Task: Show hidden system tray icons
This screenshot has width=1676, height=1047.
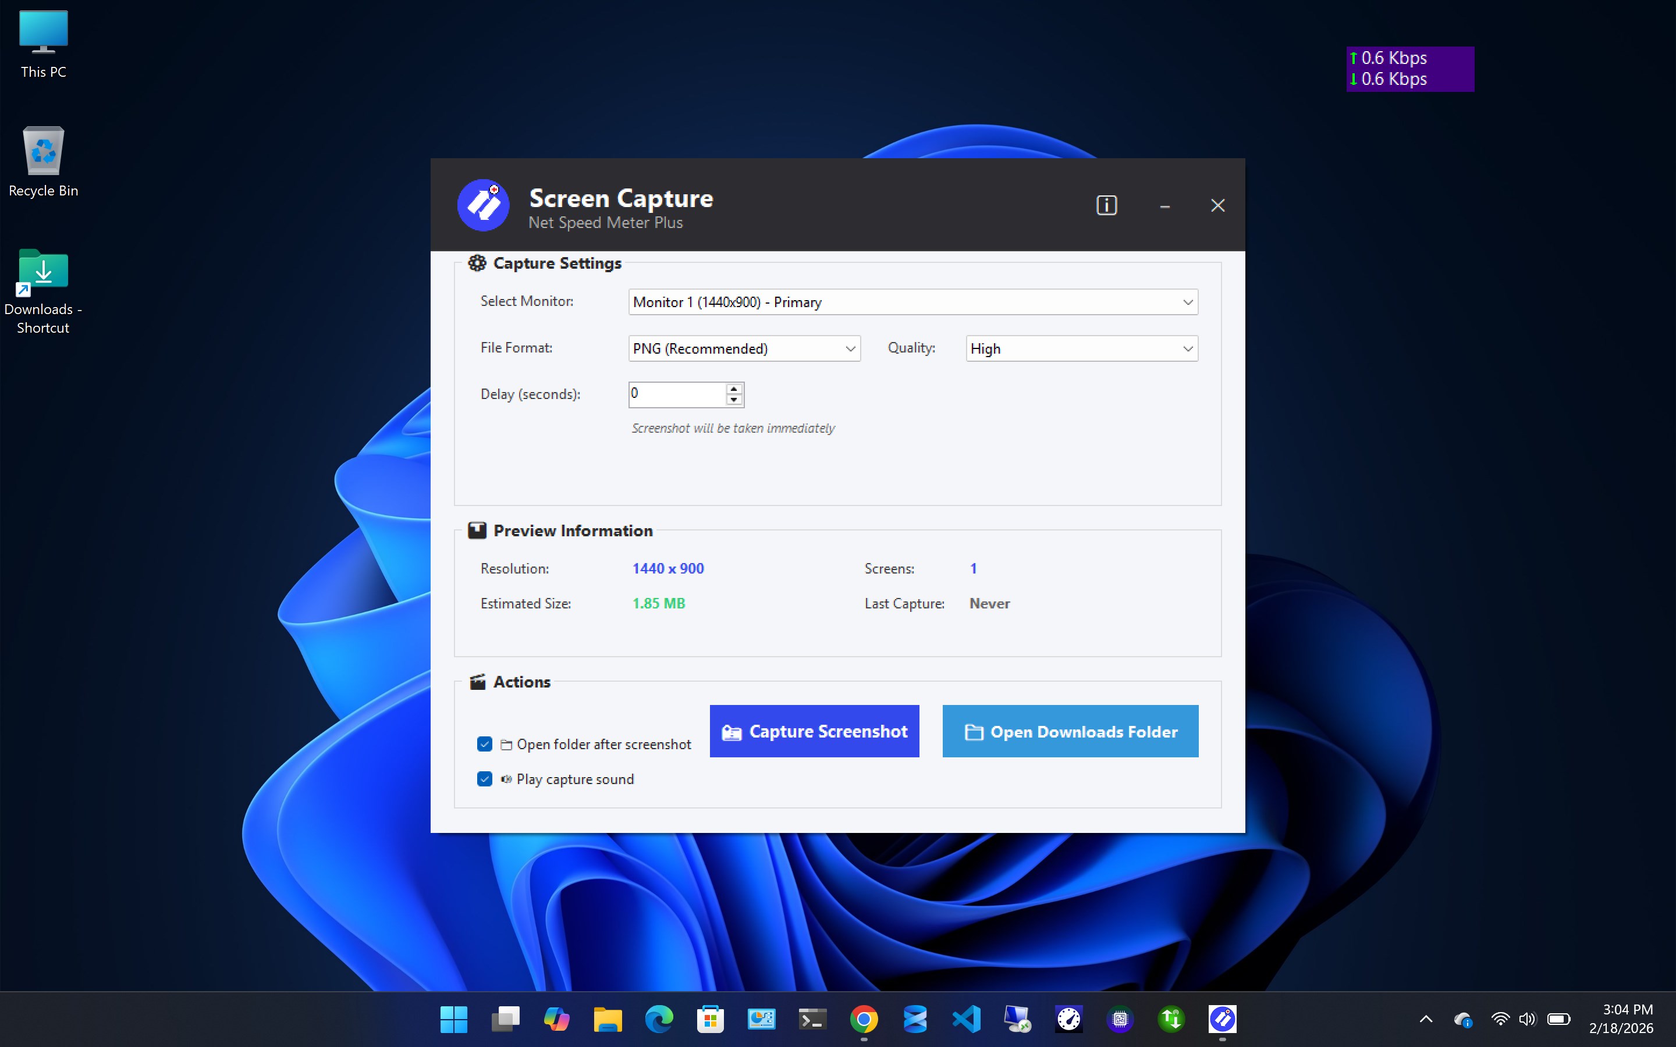Action: 1426,1019
